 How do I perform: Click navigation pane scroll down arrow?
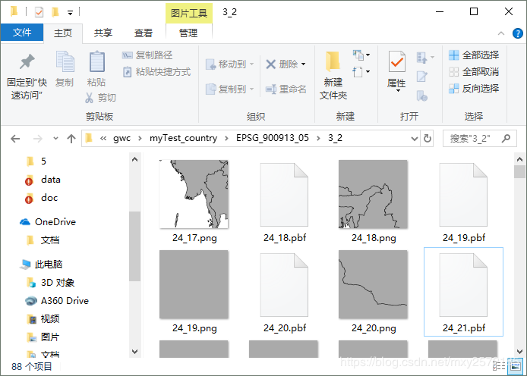click(x=134, y=352)
